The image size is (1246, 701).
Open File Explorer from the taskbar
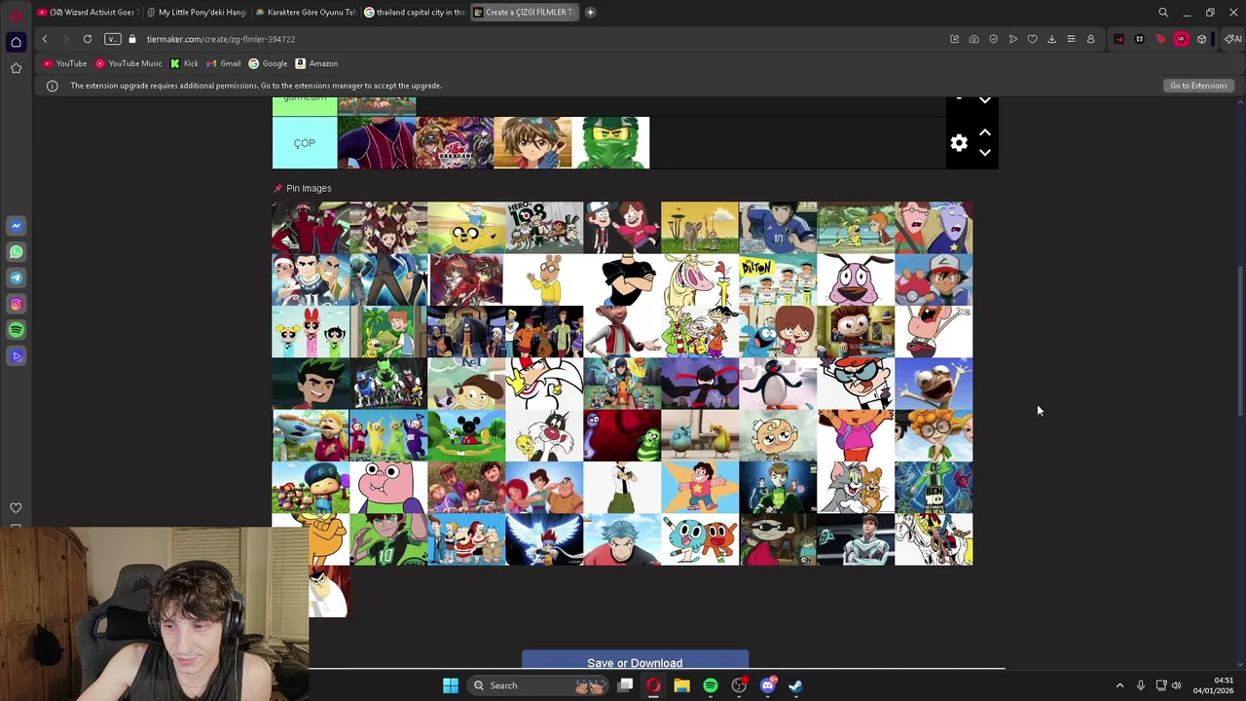pos(681,685)
